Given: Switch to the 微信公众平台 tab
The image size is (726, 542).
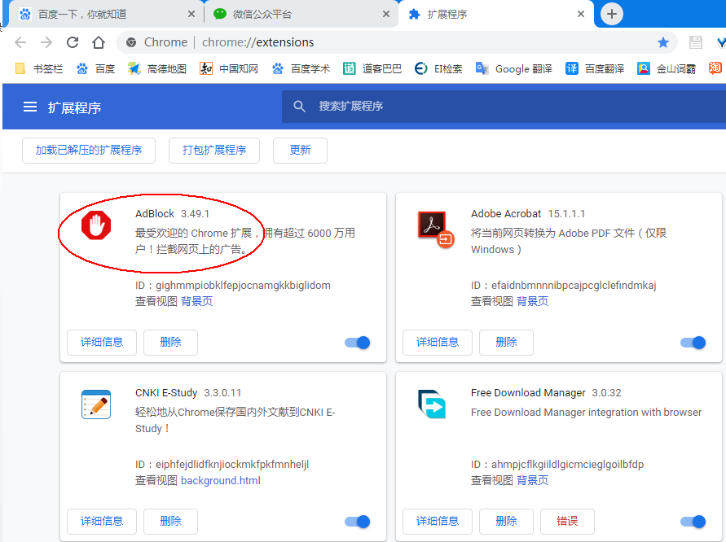Looking at the screenshot, I should tap(301, 15).
